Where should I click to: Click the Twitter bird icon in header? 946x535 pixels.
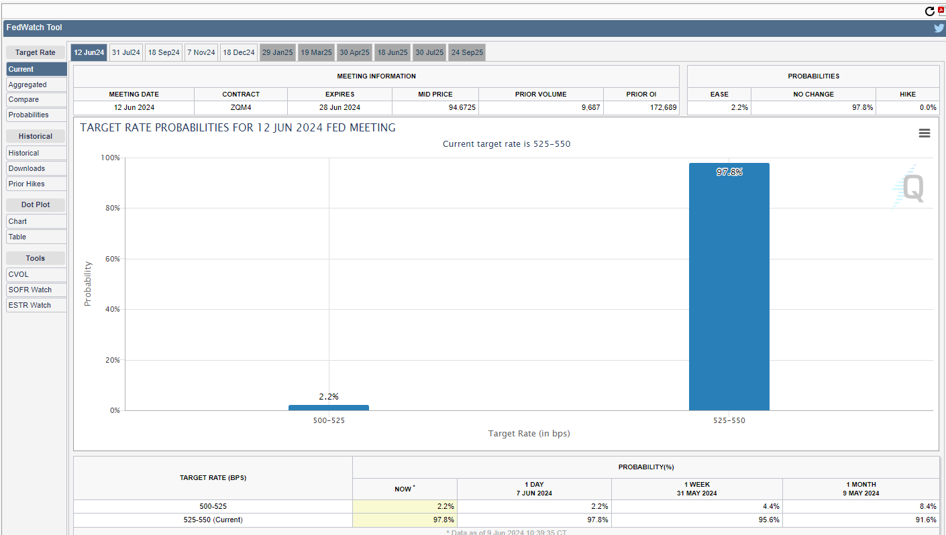coord(939,28)
